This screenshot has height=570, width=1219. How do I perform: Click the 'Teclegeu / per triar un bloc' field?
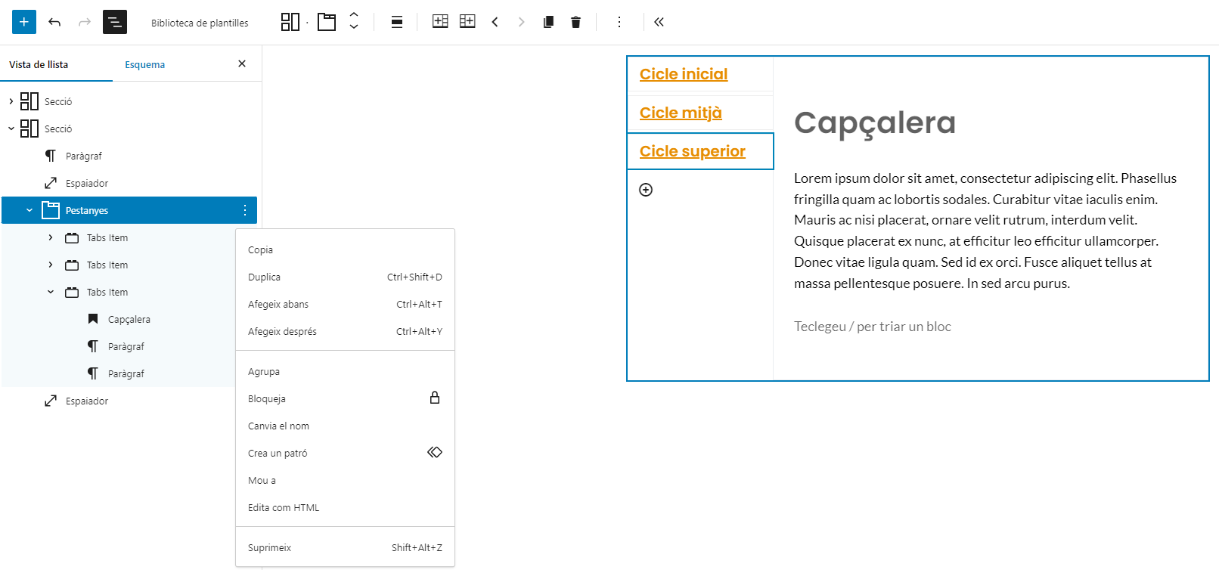click(872, 327)
